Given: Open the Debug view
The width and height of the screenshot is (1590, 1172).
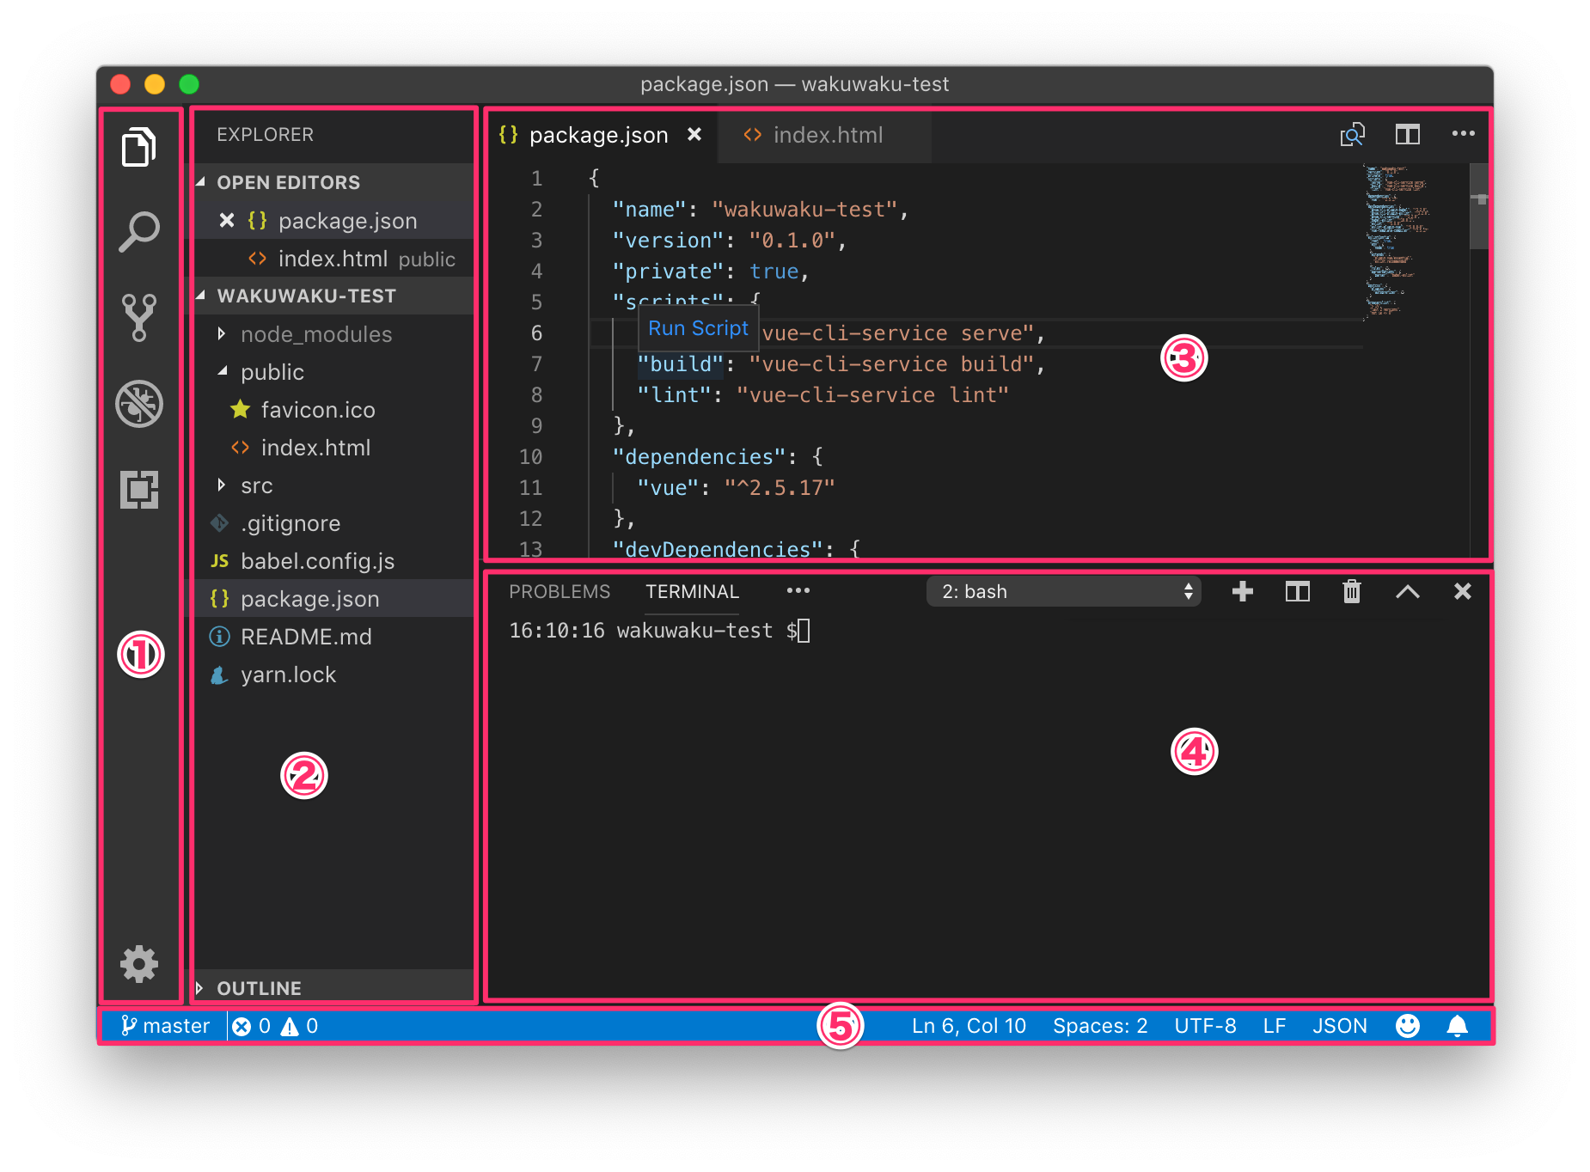Looking at the screenshot, I should tap(140, 404).
